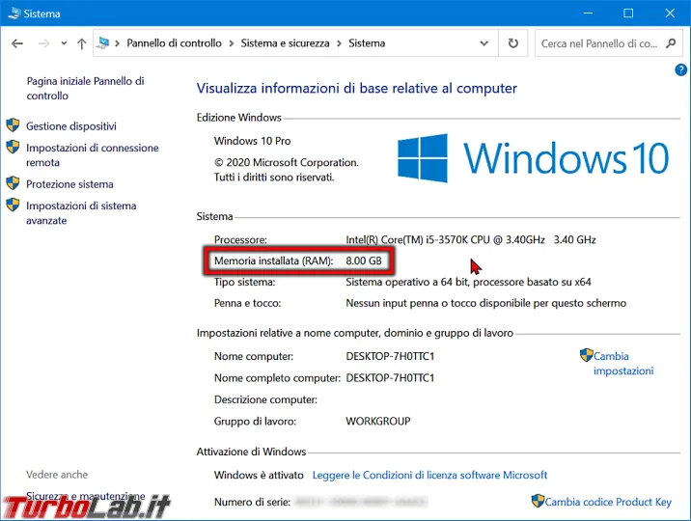Click the page heading 'Visualizza informazioni di base'

356,88
